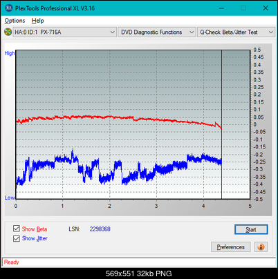278x279 pixels.
Task: Open the Options menu
Action: coord(15,21)
